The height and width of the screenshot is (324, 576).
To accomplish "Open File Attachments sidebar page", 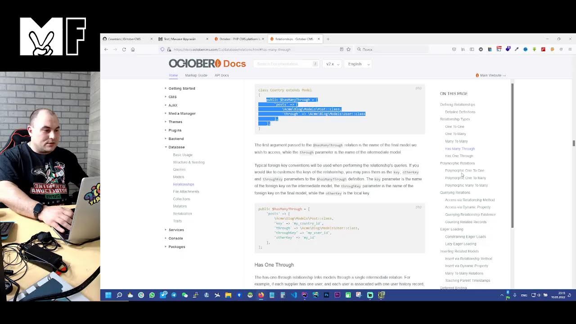I will (186, 192).
